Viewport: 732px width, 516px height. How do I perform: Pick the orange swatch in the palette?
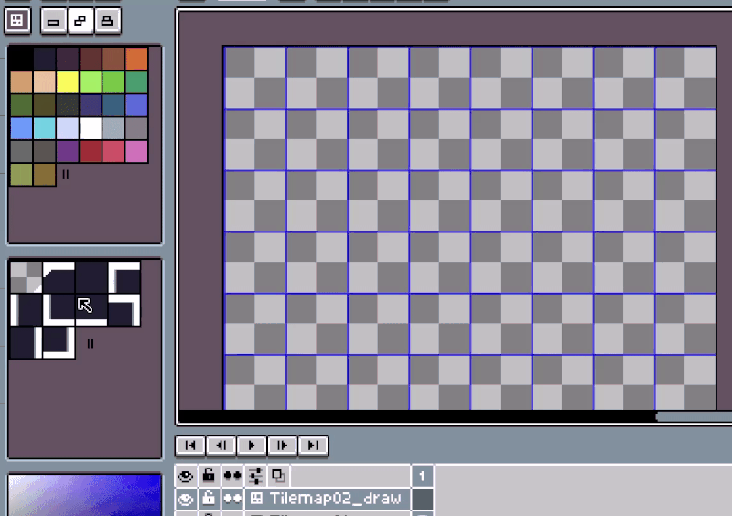coord(136,59)
